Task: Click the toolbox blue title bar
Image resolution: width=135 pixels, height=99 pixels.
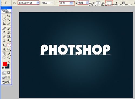Action: click(x=6, y=8)
